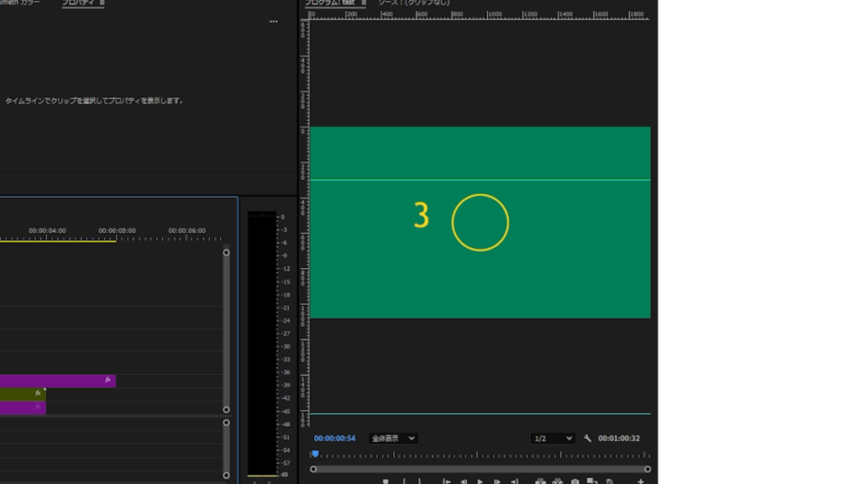
Task: Click the タイムラインでクリップを選択 hint text
Action: [x=94, y=101]
